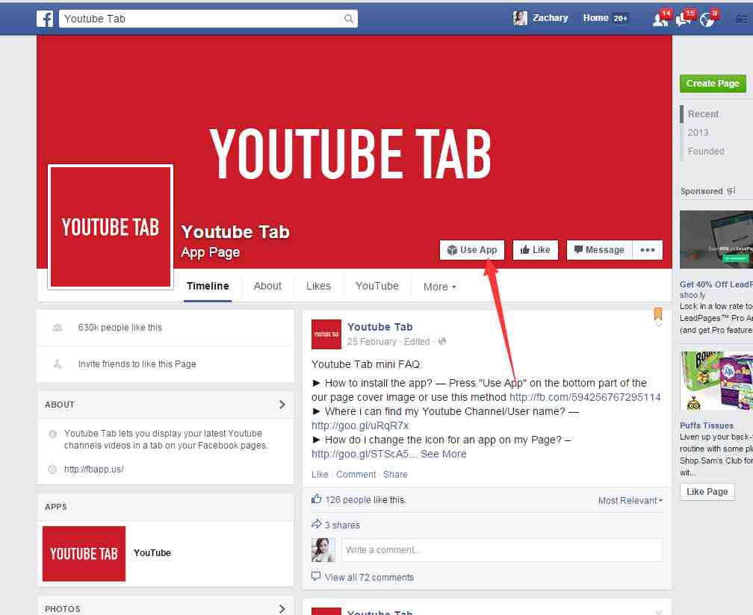This screenshot has width=753, height=615.
Task: Click the Write a comment field
Action: click(501, 550)
